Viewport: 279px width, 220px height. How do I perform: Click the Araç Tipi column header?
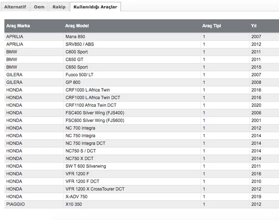point(212,26)
